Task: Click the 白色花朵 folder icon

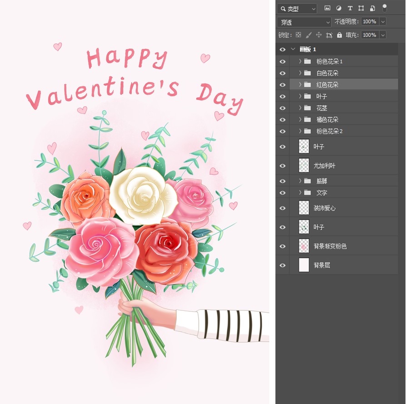Action: pyautogui.click(x=308, y=73)
